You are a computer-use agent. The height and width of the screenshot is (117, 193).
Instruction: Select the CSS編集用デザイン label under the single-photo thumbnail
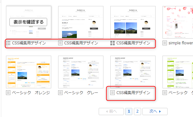[x=81, y=43]
